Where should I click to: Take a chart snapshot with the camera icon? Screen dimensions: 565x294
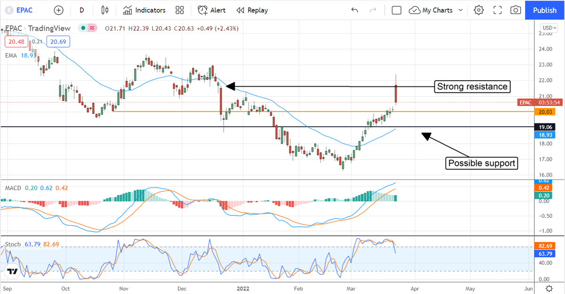516,10
